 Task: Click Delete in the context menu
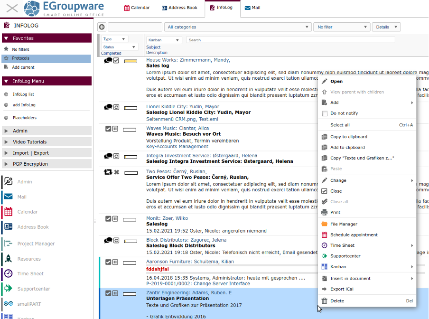pyautogui.click(x=337, y=300)
